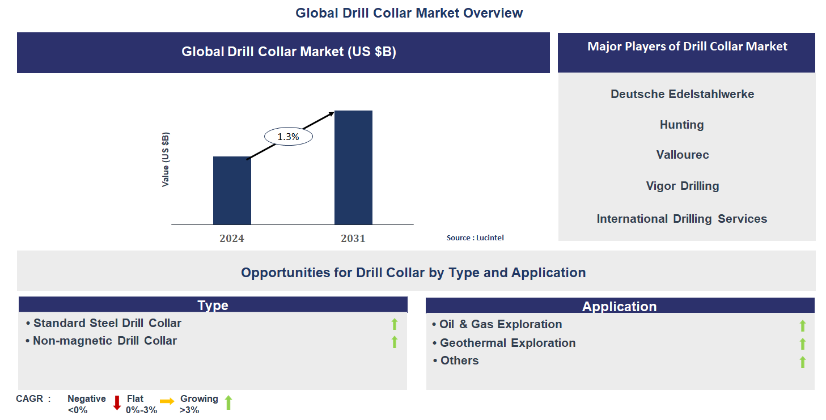This screenshot has height=420, width=826.
Task: Select the 2031 bar in the chart
Action: [353, 168]
